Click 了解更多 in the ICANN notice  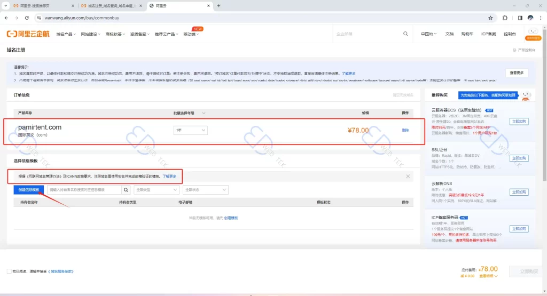pyautogui.click(x=169, y=176)
